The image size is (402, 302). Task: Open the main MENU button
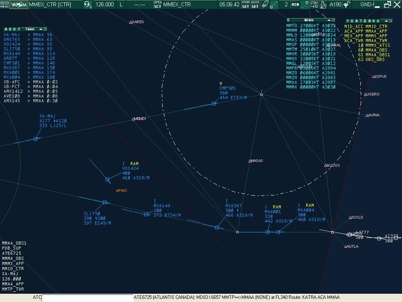pyautogui.click(x=4, y=5)
